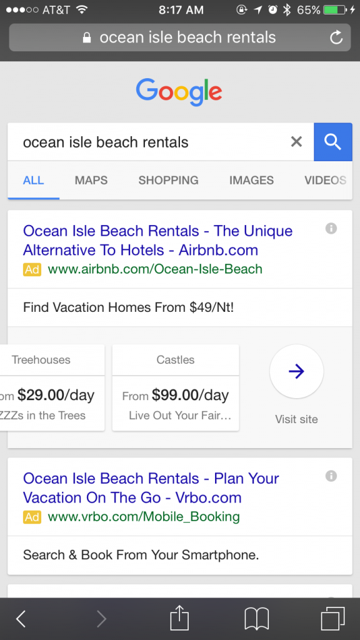
Task: Open Safari bookmarks with the book icon
Action: point(256,618)
